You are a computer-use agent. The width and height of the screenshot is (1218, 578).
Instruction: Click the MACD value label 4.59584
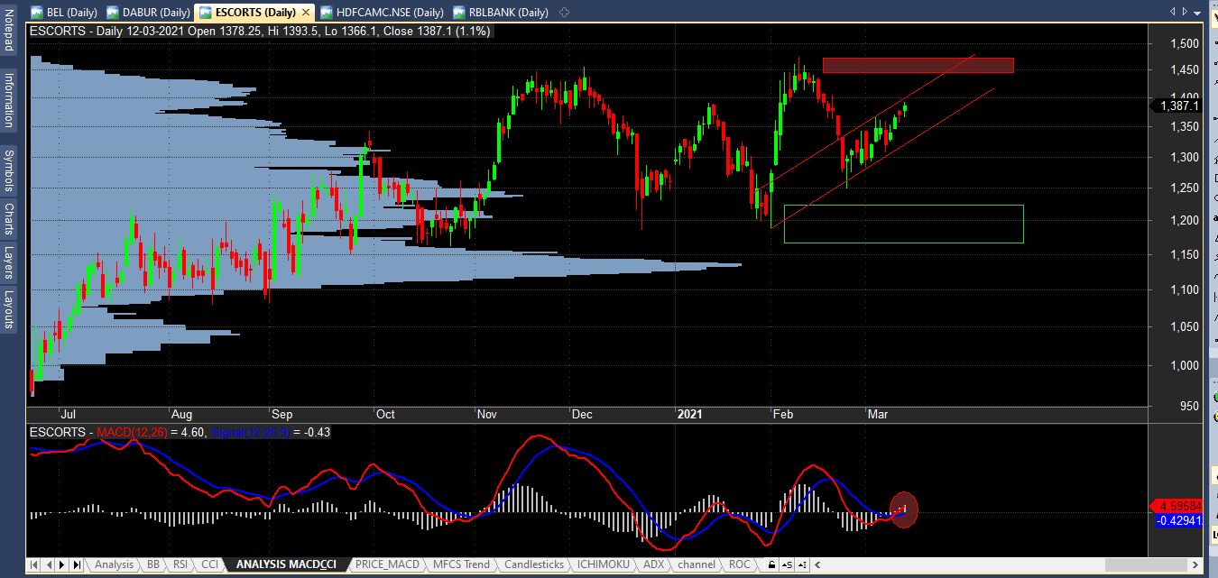point(1176,505)
